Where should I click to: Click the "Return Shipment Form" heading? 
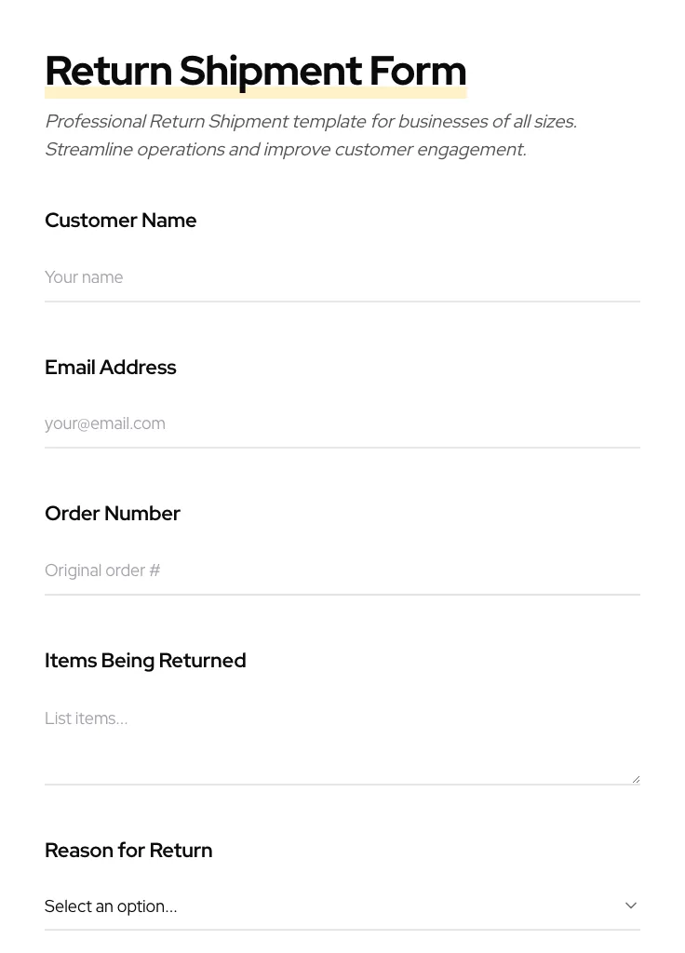click(255, 71)
